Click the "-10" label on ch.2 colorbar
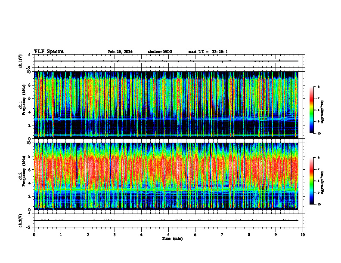This screenshot has height=263, width=341. pyautogui.click(x=318, y=205)
